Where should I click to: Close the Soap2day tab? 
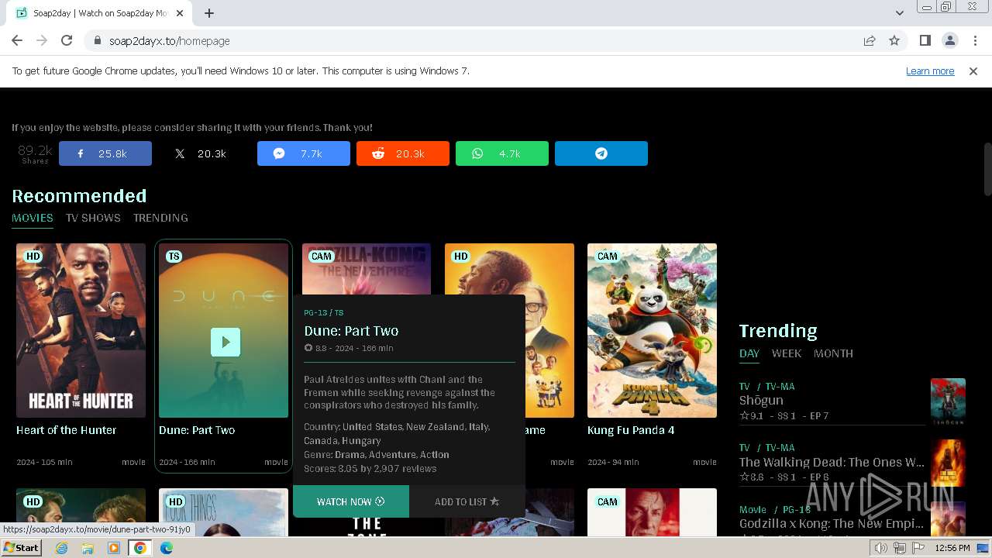(181, 13)
